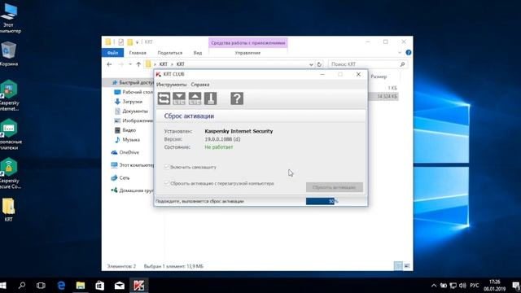Click the KRT CLUB taskbar icon
This screenshot has width=521, height=293.
139,286
